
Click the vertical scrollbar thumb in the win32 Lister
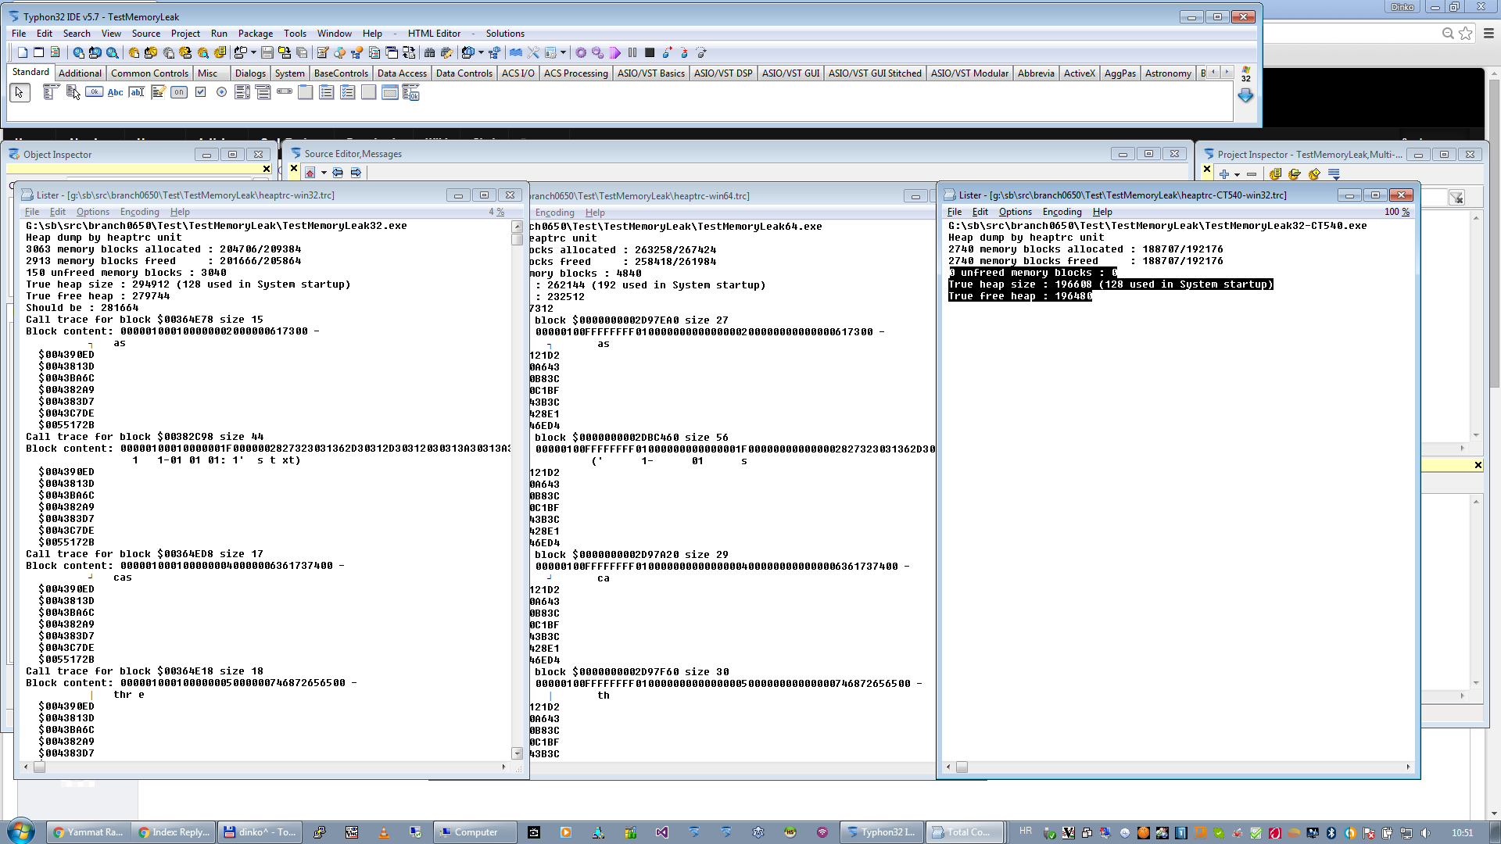tap(517, 239)
